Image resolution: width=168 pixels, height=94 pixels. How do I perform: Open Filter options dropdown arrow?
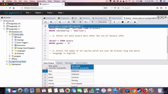click(x=96, y=22)
